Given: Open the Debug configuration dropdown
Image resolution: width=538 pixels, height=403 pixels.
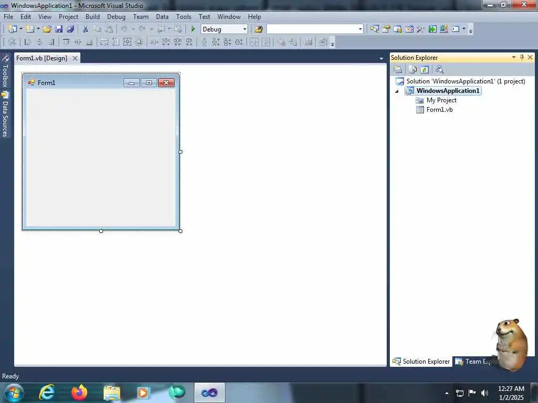Looking at the screenshot, I should pos(245,29).
